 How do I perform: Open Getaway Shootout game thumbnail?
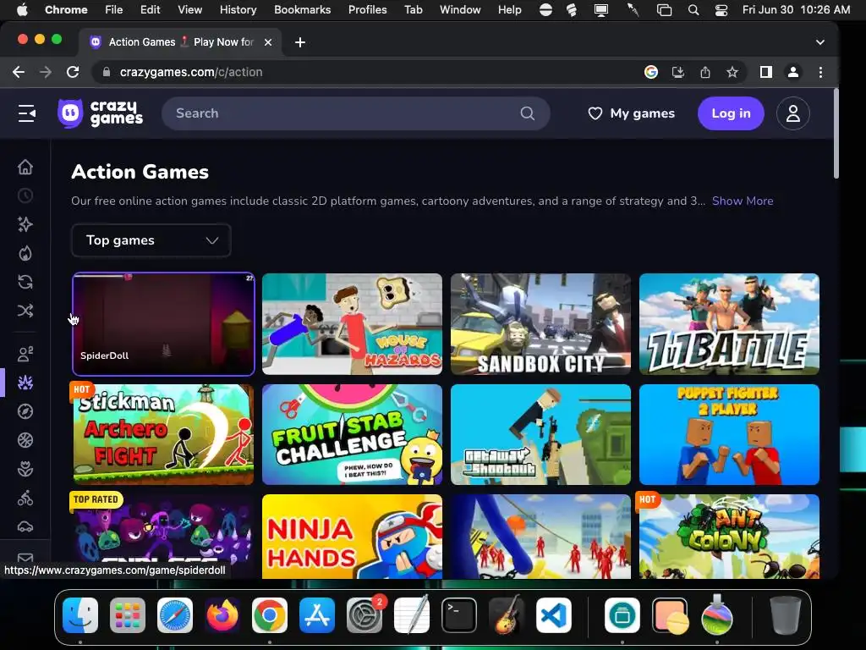click(540, 434)
